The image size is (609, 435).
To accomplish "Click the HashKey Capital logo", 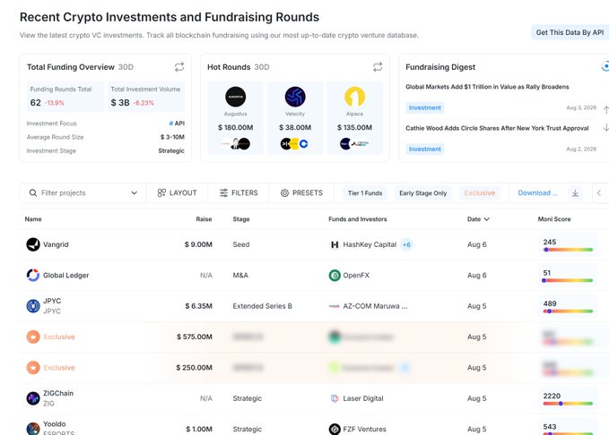I will 335,244.
